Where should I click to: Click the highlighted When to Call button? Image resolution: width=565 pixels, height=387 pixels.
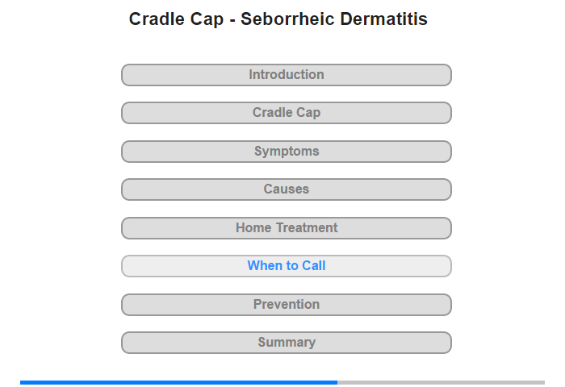(x=286, y=266)
